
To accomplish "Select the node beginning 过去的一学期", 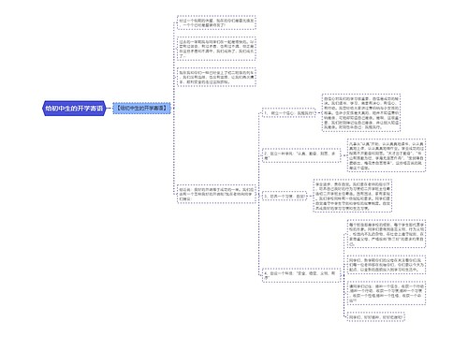I will 216,49.
